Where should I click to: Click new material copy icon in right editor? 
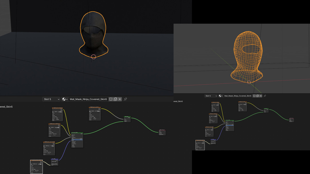click(258, 96)
